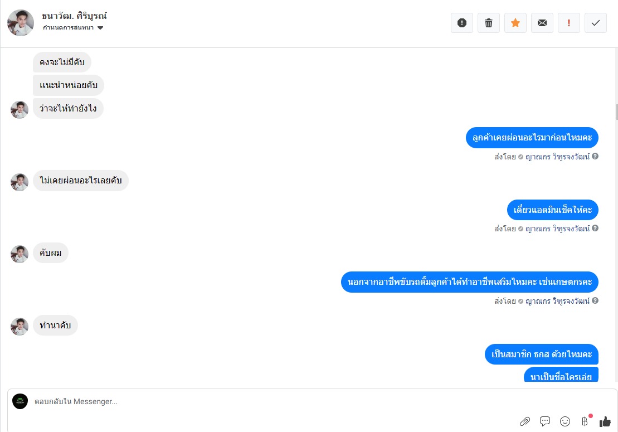Toggle the orange star follow-up flag
This screenshot has height=432, width=618.
pyautogui.click(x=515, y=23)
